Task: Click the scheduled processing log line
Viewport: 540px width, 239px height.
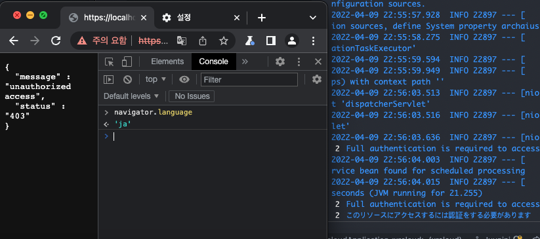Action: click(428, 170)
